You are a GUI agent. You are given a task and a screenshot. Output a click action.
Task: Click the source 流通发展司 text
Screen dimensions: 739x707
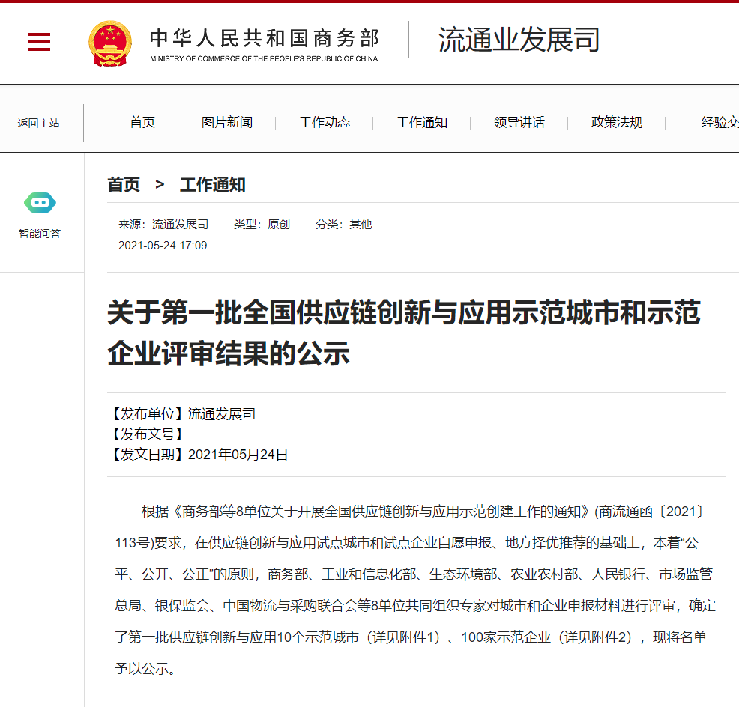pos(180,225)
